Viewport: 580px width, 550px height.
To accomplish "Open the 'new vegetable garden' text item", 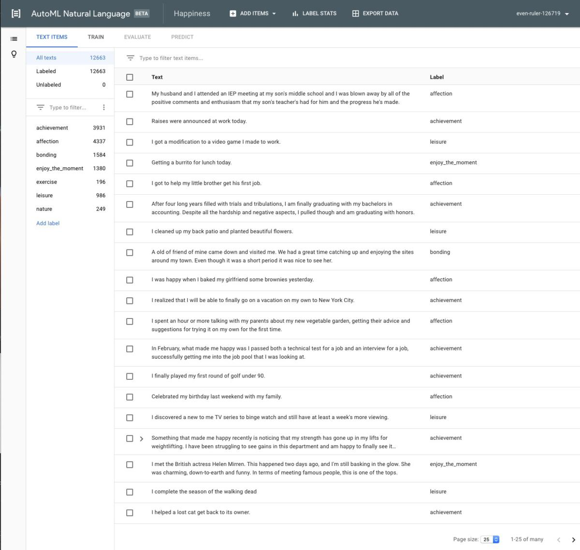I will 281,325.
